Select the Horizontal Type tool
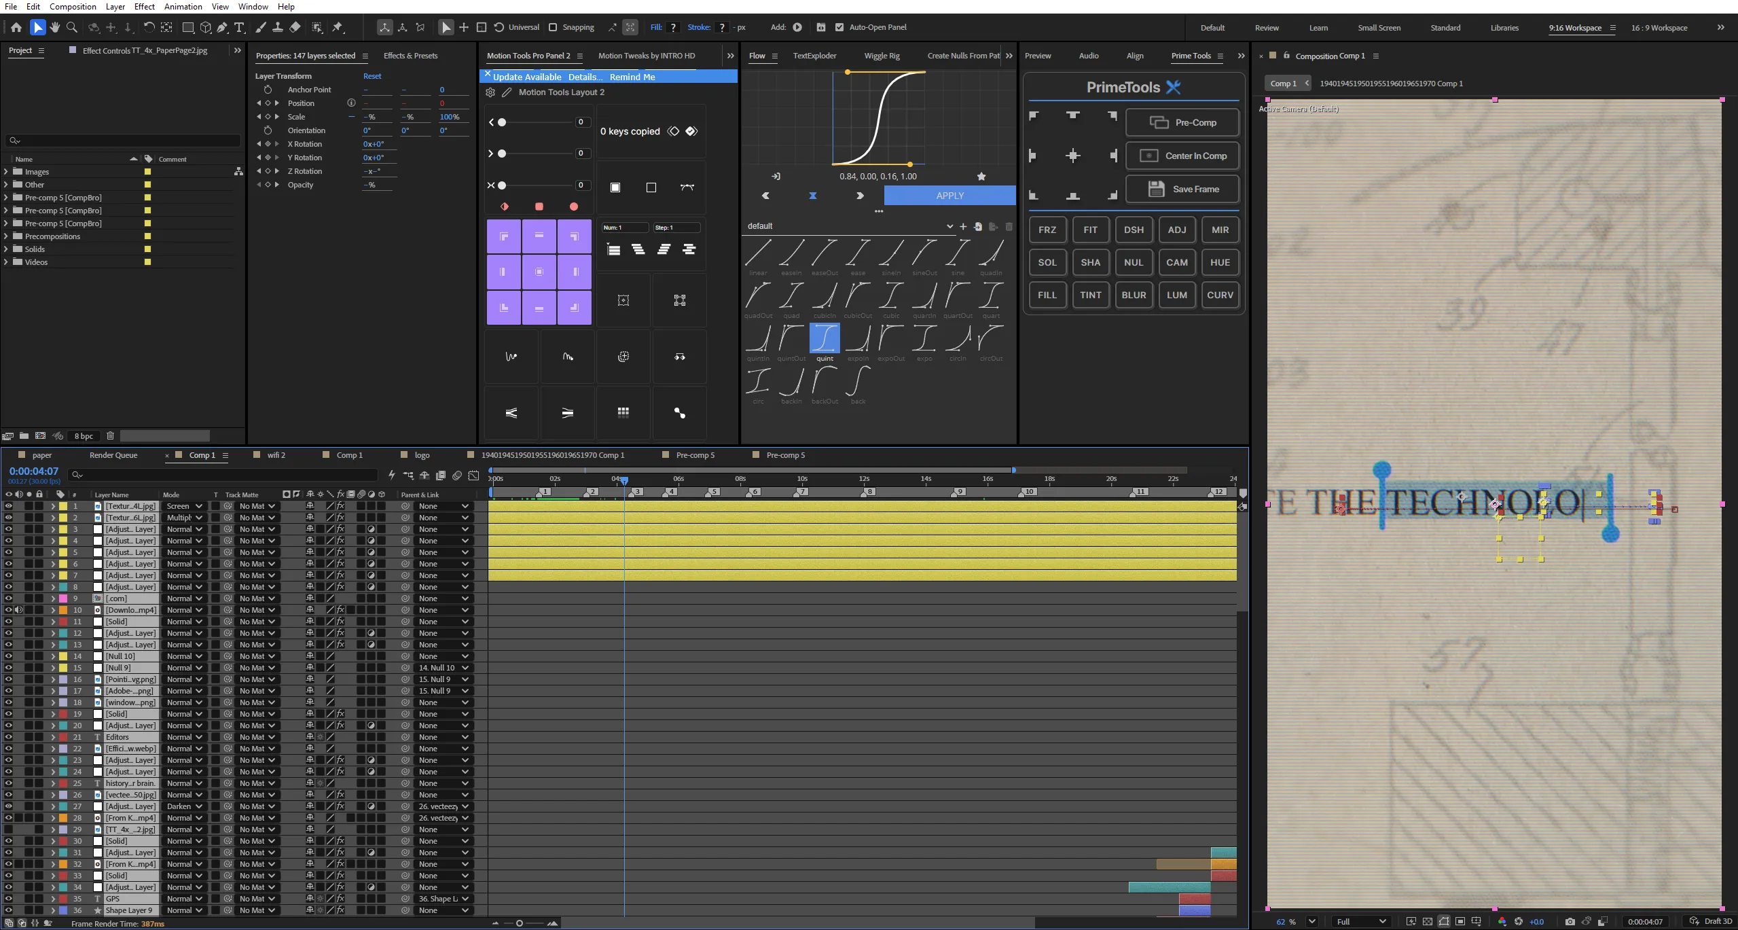Image resolution: width=1738 pixels, height=930 pixels. click(x=239, y=27)
